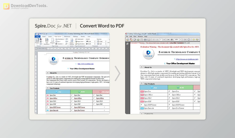Open the Themes gallery in Word ribbon
The image size is (235, 138).
[x=37, y=41]
